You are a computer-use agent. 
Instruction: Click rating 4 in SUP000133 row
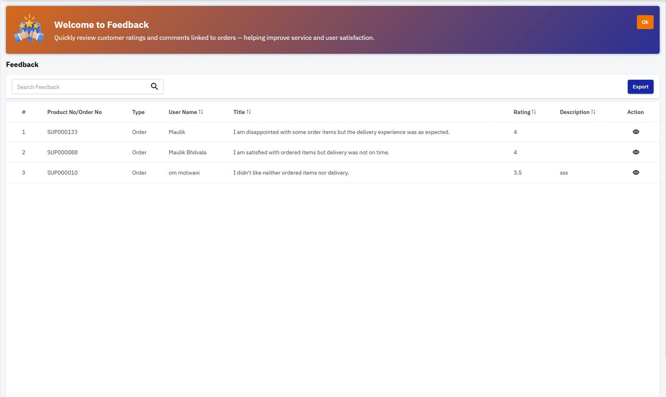click(x=515, y=132)
